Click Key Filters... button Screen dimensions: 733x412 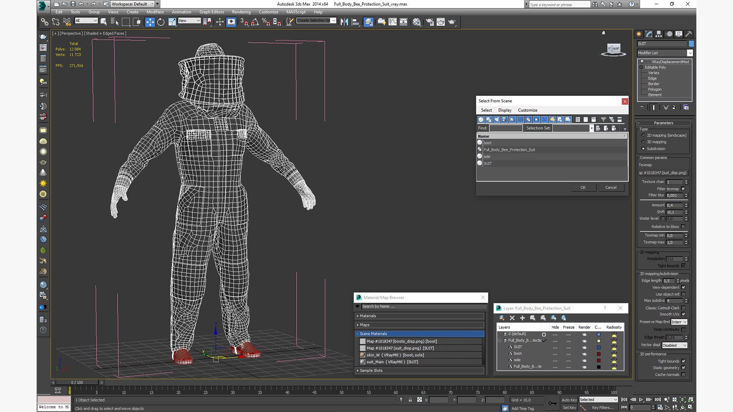point(602,407)
